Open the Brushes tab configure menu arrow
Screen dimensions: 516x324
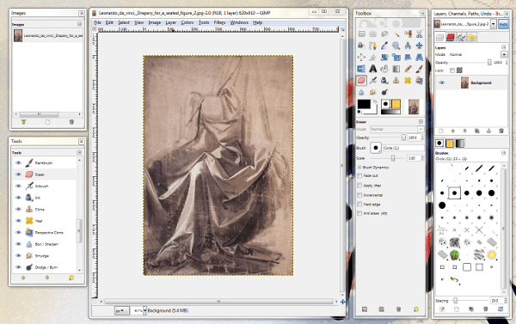click(x=503, y=153)
